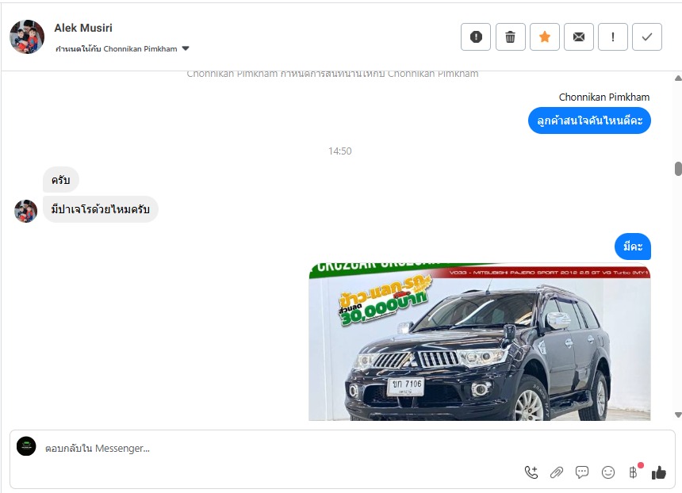Click the chat scrollbar thumb
The width and height of the screenshot is (682, 493).
[678, 169]
